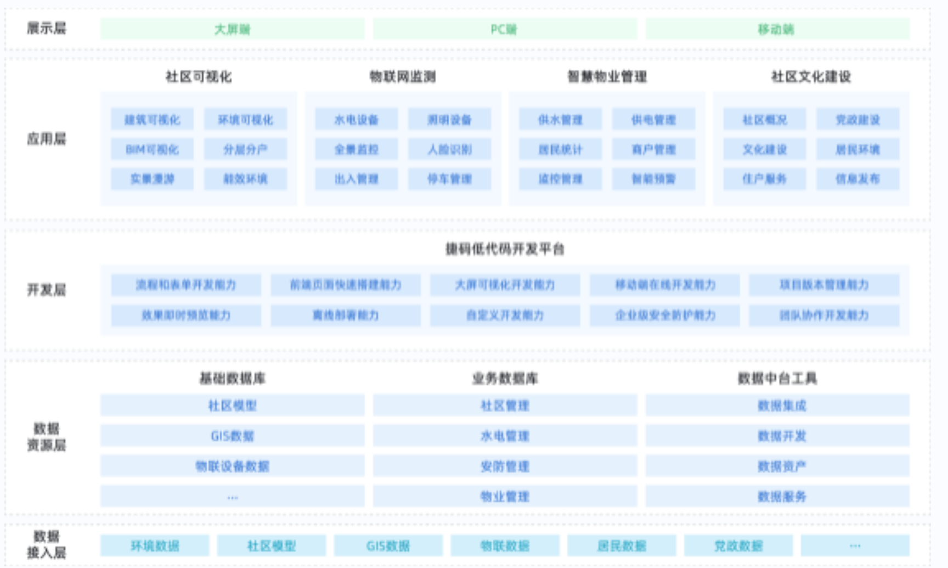Image resolution: width=948 pixels, height=568 pixels.
Task: Click the 数据集成 tool box
Action: [777, 406]
